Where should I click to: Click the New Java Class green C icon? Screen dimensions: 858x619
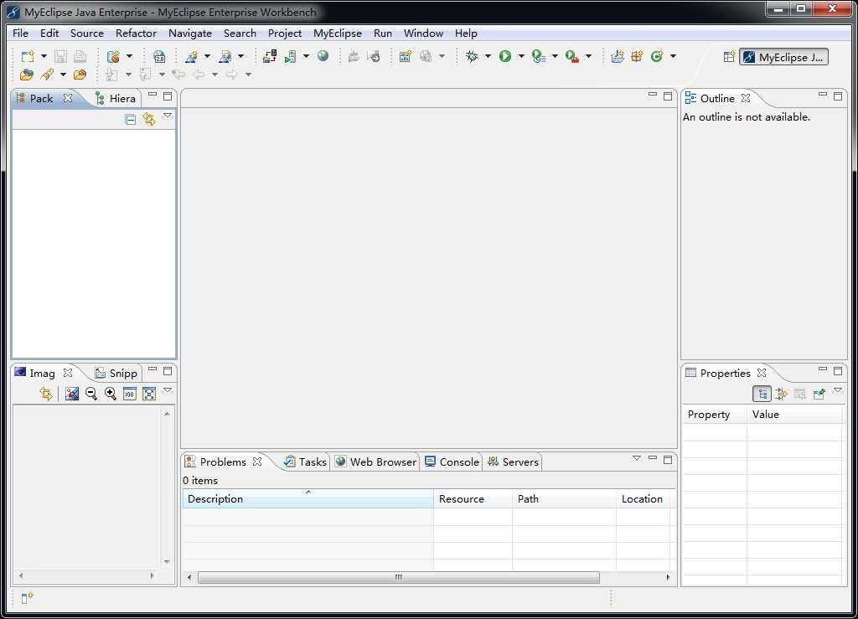[x=657, y=56]
